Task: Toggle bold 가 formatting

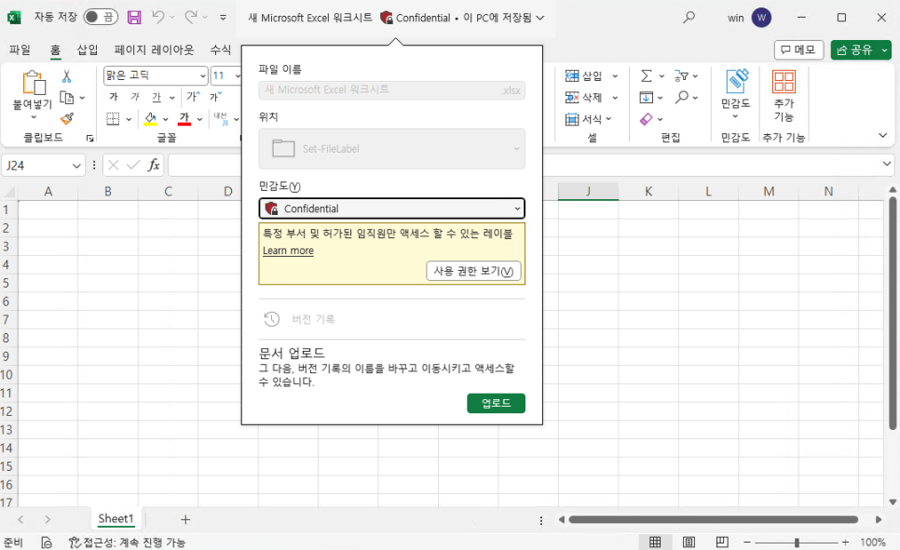Action: tap(114, 97)
